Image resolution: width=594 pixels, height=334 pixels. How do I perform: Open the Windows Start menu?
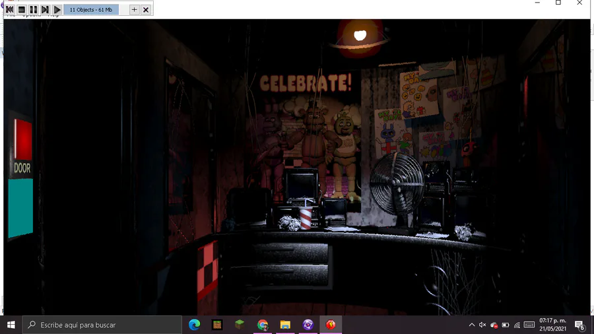[x=11, y=325]
